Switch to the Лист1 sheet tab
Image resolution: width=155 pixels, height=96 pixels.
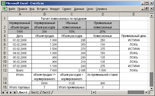coord(23,92)
